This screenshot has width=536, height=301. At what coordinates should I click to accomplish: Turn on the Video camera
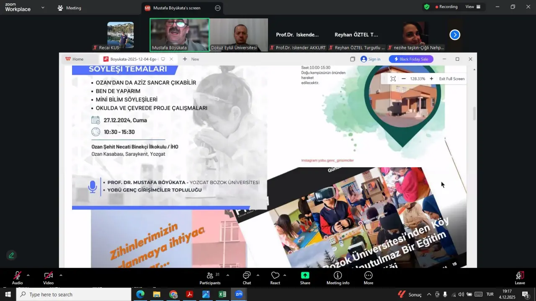(x=49, y=278)
